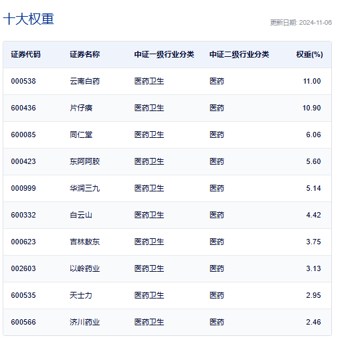
Task: Click second-level 医药 in the 东阿阿胶 row
Action: point(217,161)
